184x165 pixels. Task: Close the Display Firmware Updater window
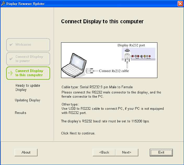tap(180, 4)
